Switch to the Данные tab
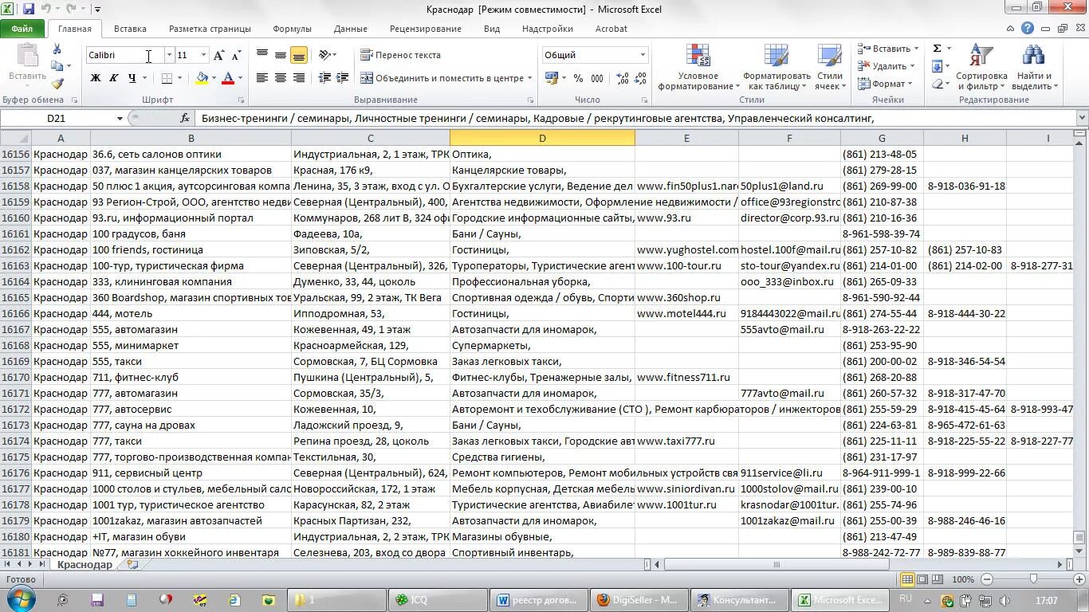The image size is (1089, 612). (351, 29)
